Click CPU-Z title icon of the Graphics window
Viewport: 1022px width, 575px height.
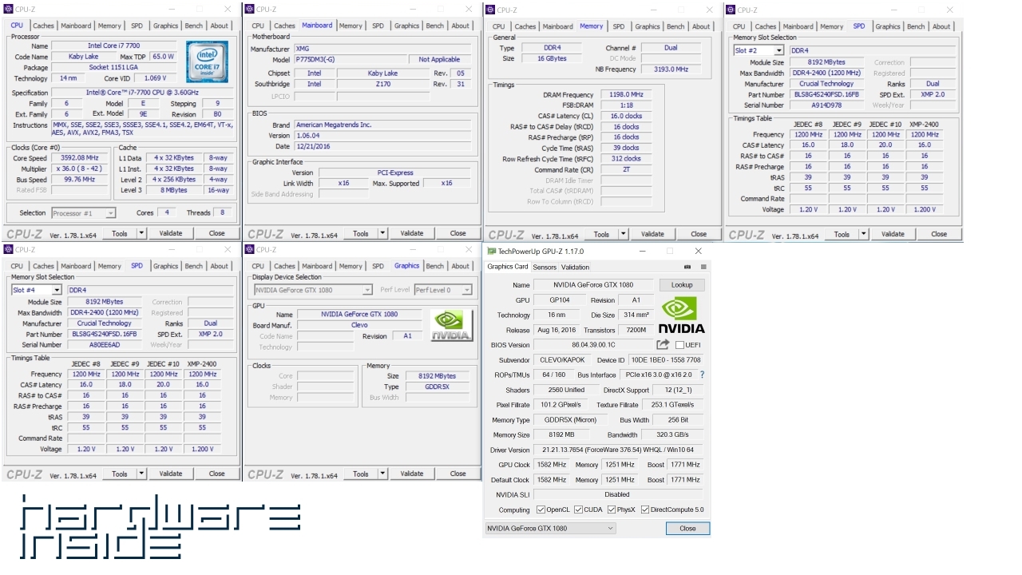250,249
